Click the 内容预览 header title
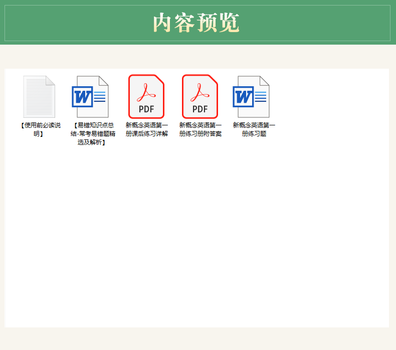The height and width of the screenshot is (350, 396). coord(196,23)
